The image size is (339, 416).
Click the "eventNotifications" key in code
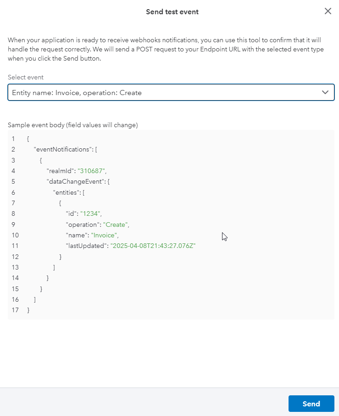(x=63, y=149)
